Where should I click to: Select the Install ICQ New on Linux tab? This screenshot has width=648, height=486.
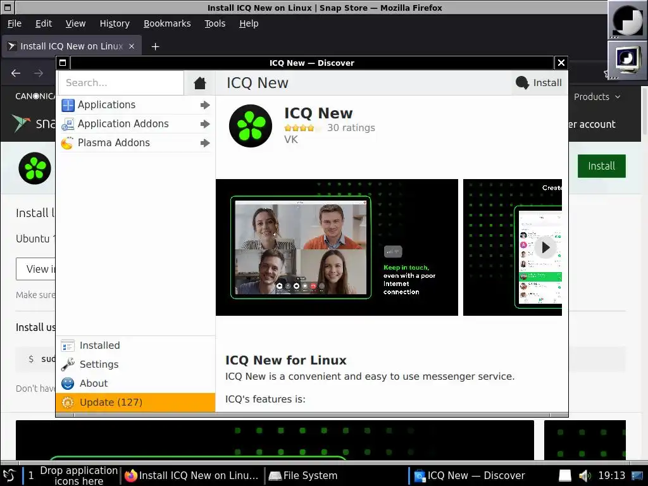(x=72, y=46)
